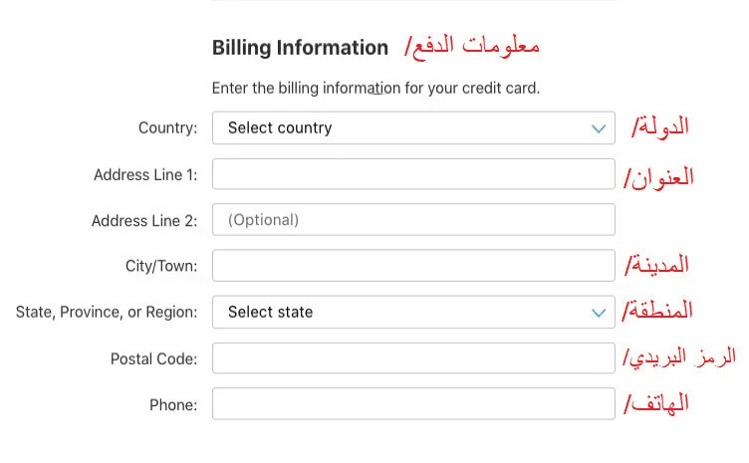Image resolution: width=749 pixels, height=463 pixels.
Task: Click the "Address Line 1:" label
Action: point(145,174)
